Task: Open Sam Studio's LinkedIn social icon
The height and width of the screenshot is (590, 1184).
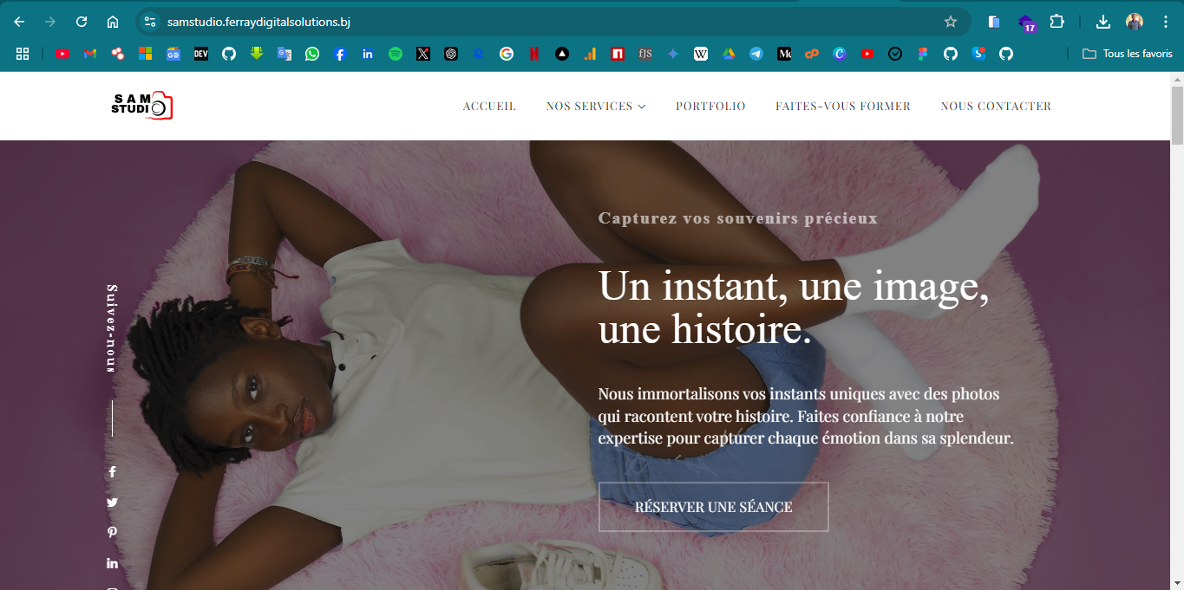Action: 112,563
